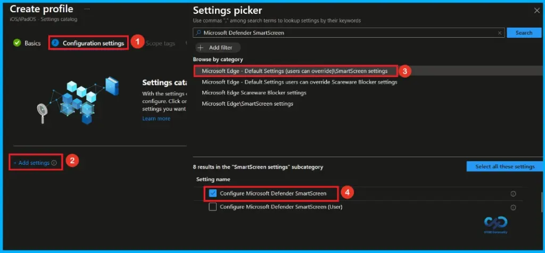This screenshot has height=253, width=545.
Task: Select Microsoft Edge Scareware Blocker settings category
Action: click(254, 93)
